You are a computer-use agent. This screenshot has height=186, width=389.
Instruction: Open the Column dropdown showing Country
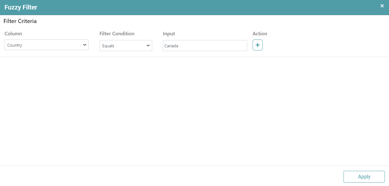46,45
